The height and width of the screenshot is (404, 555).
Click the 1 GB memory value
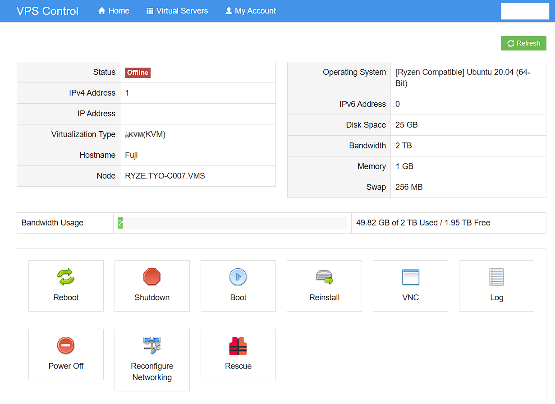coord(404,166)
